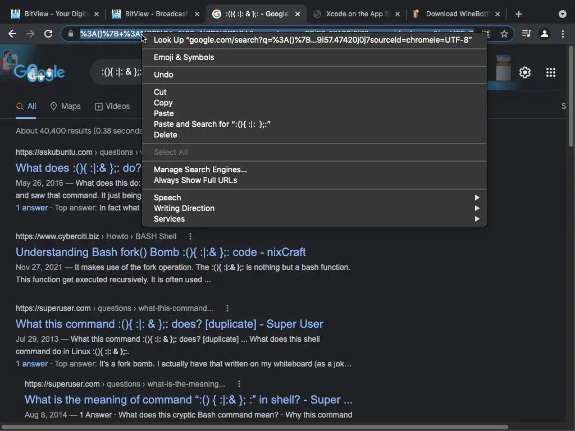
Task: Open a new tab with plus button
Action: (x=518, y=14)
